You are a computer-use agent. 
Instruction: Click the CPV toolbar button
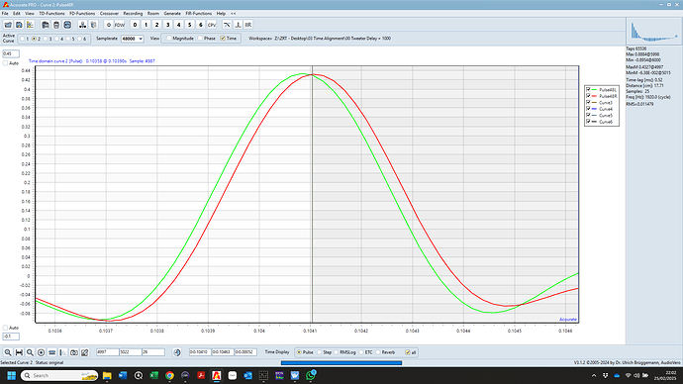coord(212,25)
